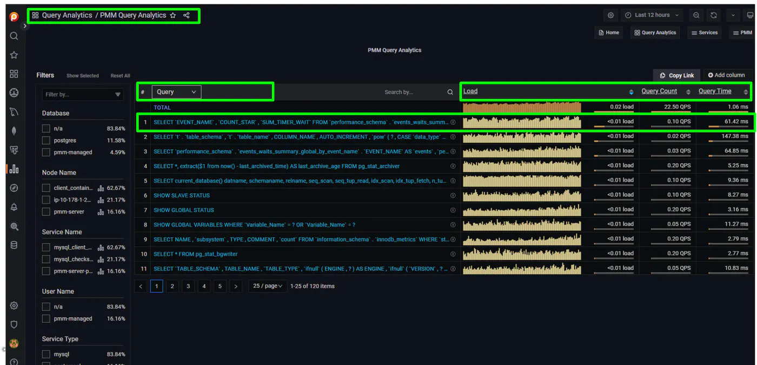Click the refresh dashboard icon
757x365 pixels.
click(x=714, y=15)
